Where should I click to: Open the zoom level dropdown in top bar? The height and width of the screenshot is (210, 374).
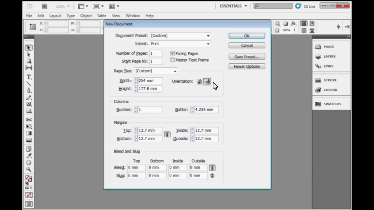[63, 6]
